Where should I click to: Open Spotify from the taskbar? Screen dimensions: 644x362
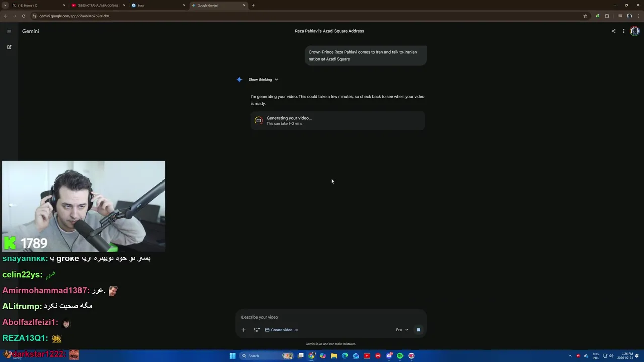click(x=400, y=356)
